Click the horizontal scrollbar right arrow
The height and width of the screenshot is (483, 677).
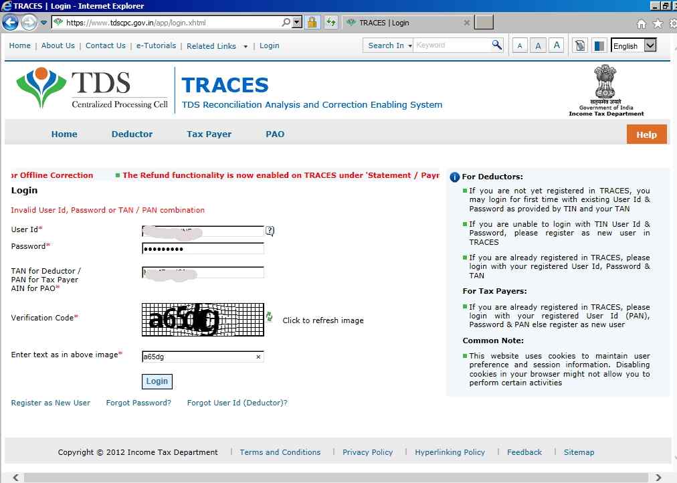click(658, 477)
